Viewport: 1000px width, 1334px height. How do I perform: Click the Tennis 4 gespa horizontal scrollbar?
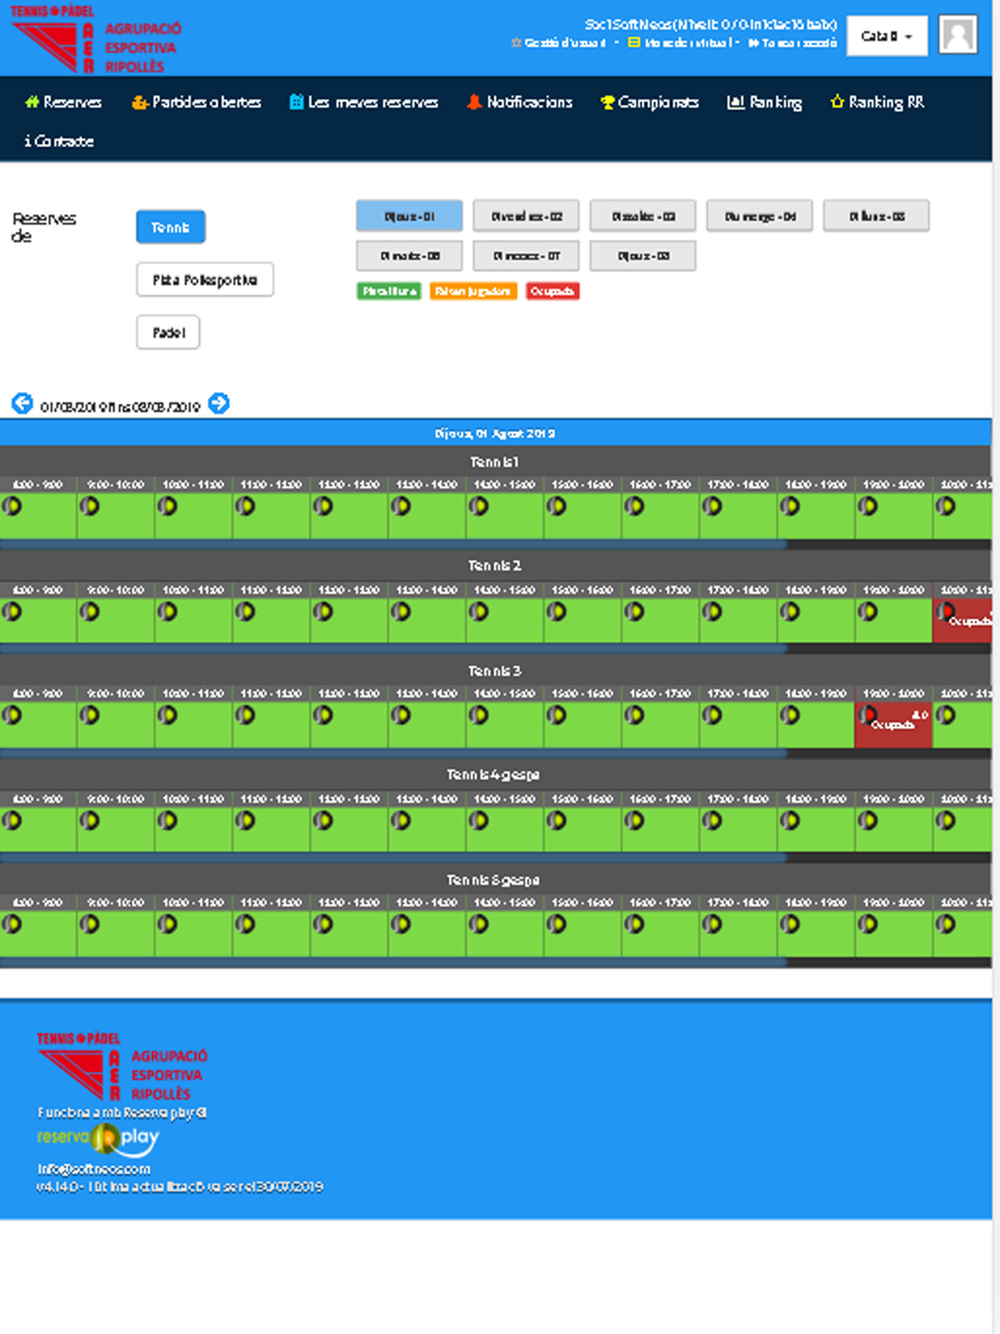click(393, 857)
